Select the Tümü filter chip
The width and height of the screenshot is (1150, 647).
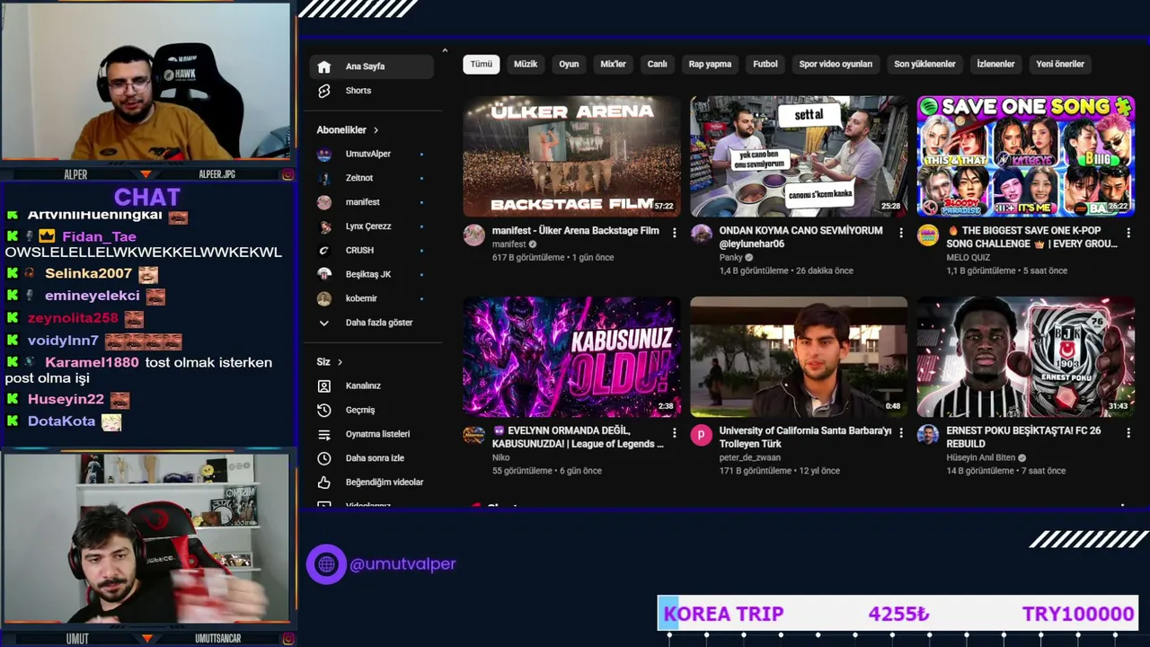482,64
